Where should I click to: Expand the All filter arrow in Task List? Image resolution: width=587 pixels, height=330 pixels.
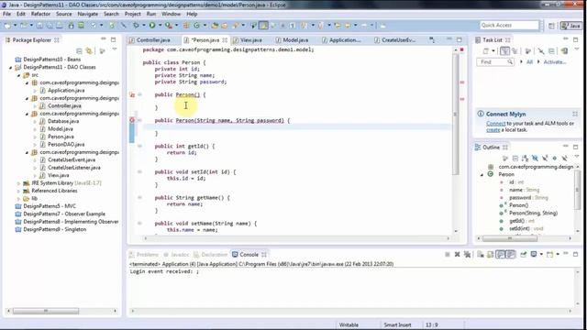coord(522,61)
